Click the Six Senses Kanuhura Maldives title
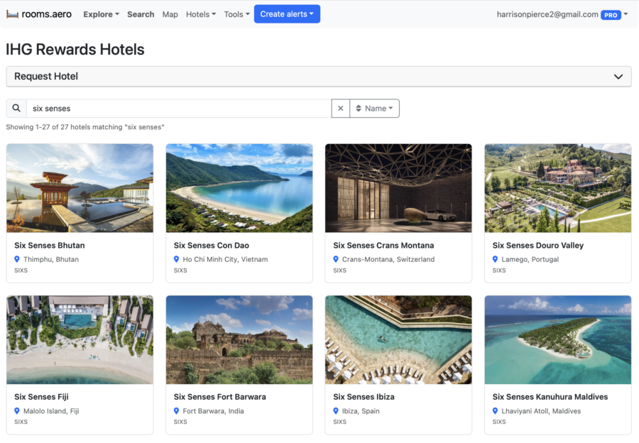639x443 pixels. pos(550,397)
